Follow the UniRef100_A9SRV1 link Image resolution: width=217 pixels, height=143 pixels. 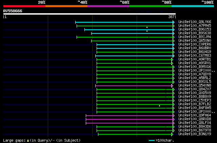coord(195,63)
